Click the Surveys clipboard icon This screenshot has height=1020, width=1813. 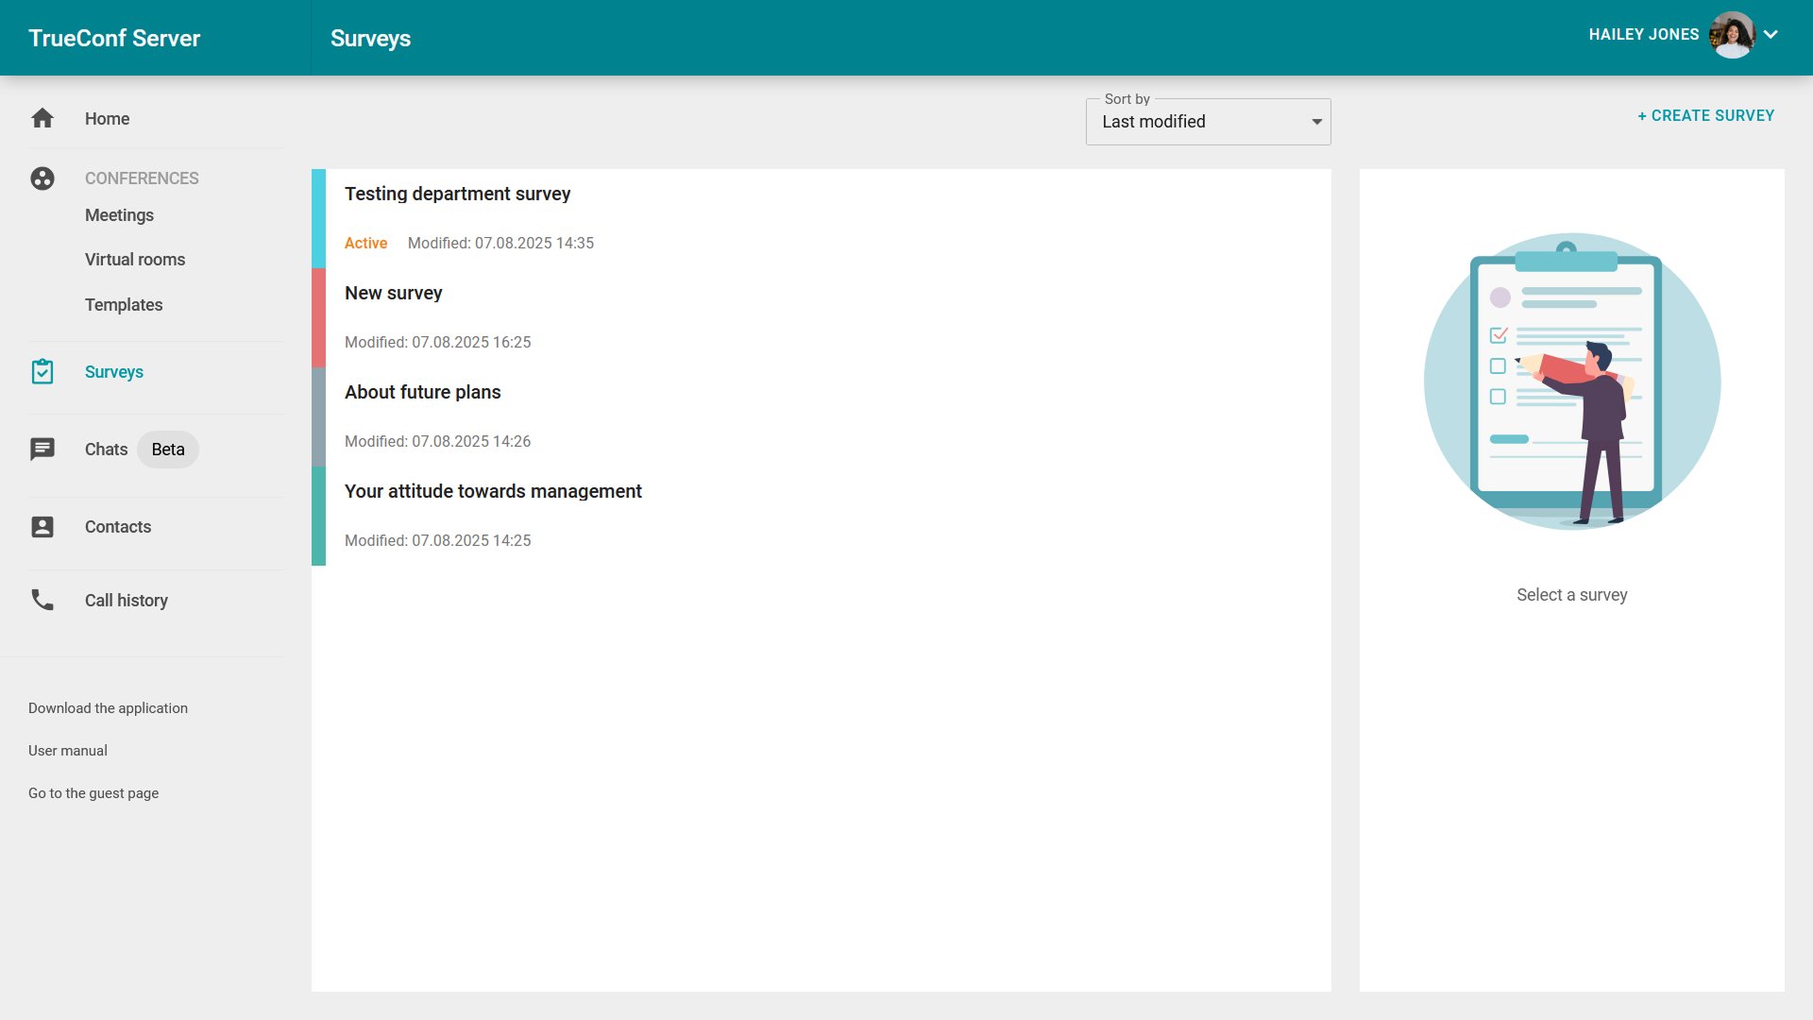coord(42,372)
